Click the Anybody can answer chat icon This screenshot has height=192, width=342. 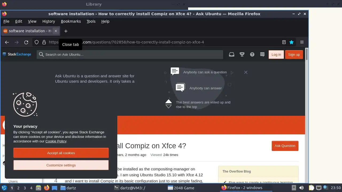tap(180, 87)
